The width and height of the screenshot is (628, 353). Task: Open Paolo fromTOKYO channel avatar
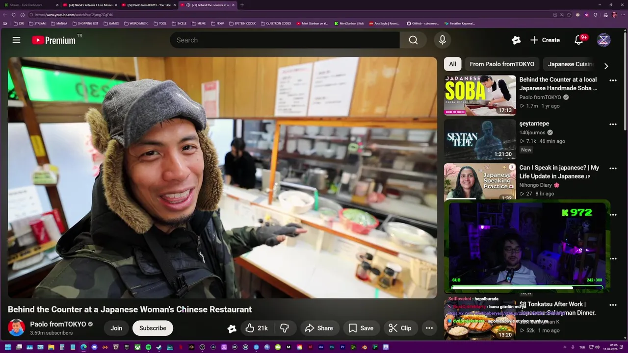tap(16, 328)
